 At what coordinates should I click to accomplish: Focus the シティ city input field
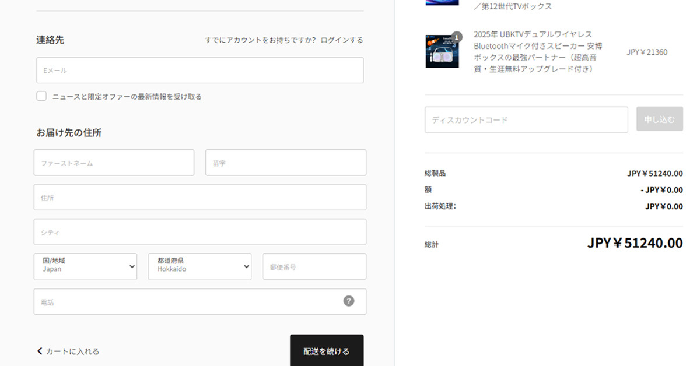199,232
